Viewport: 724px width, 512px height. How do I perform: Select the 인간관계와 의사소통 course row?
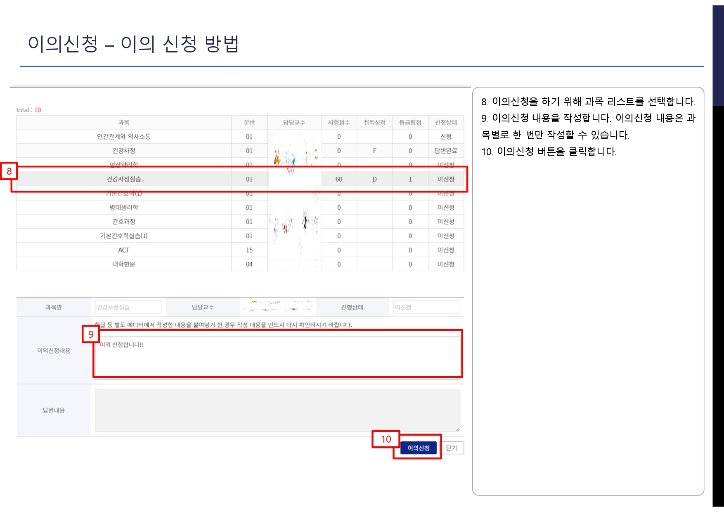240,137
